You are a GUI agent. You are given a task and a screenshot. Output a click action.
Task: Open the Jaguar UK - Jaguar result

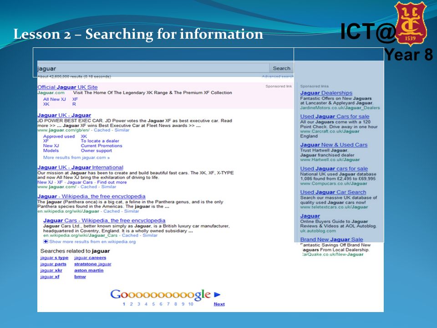coord(64,115)
